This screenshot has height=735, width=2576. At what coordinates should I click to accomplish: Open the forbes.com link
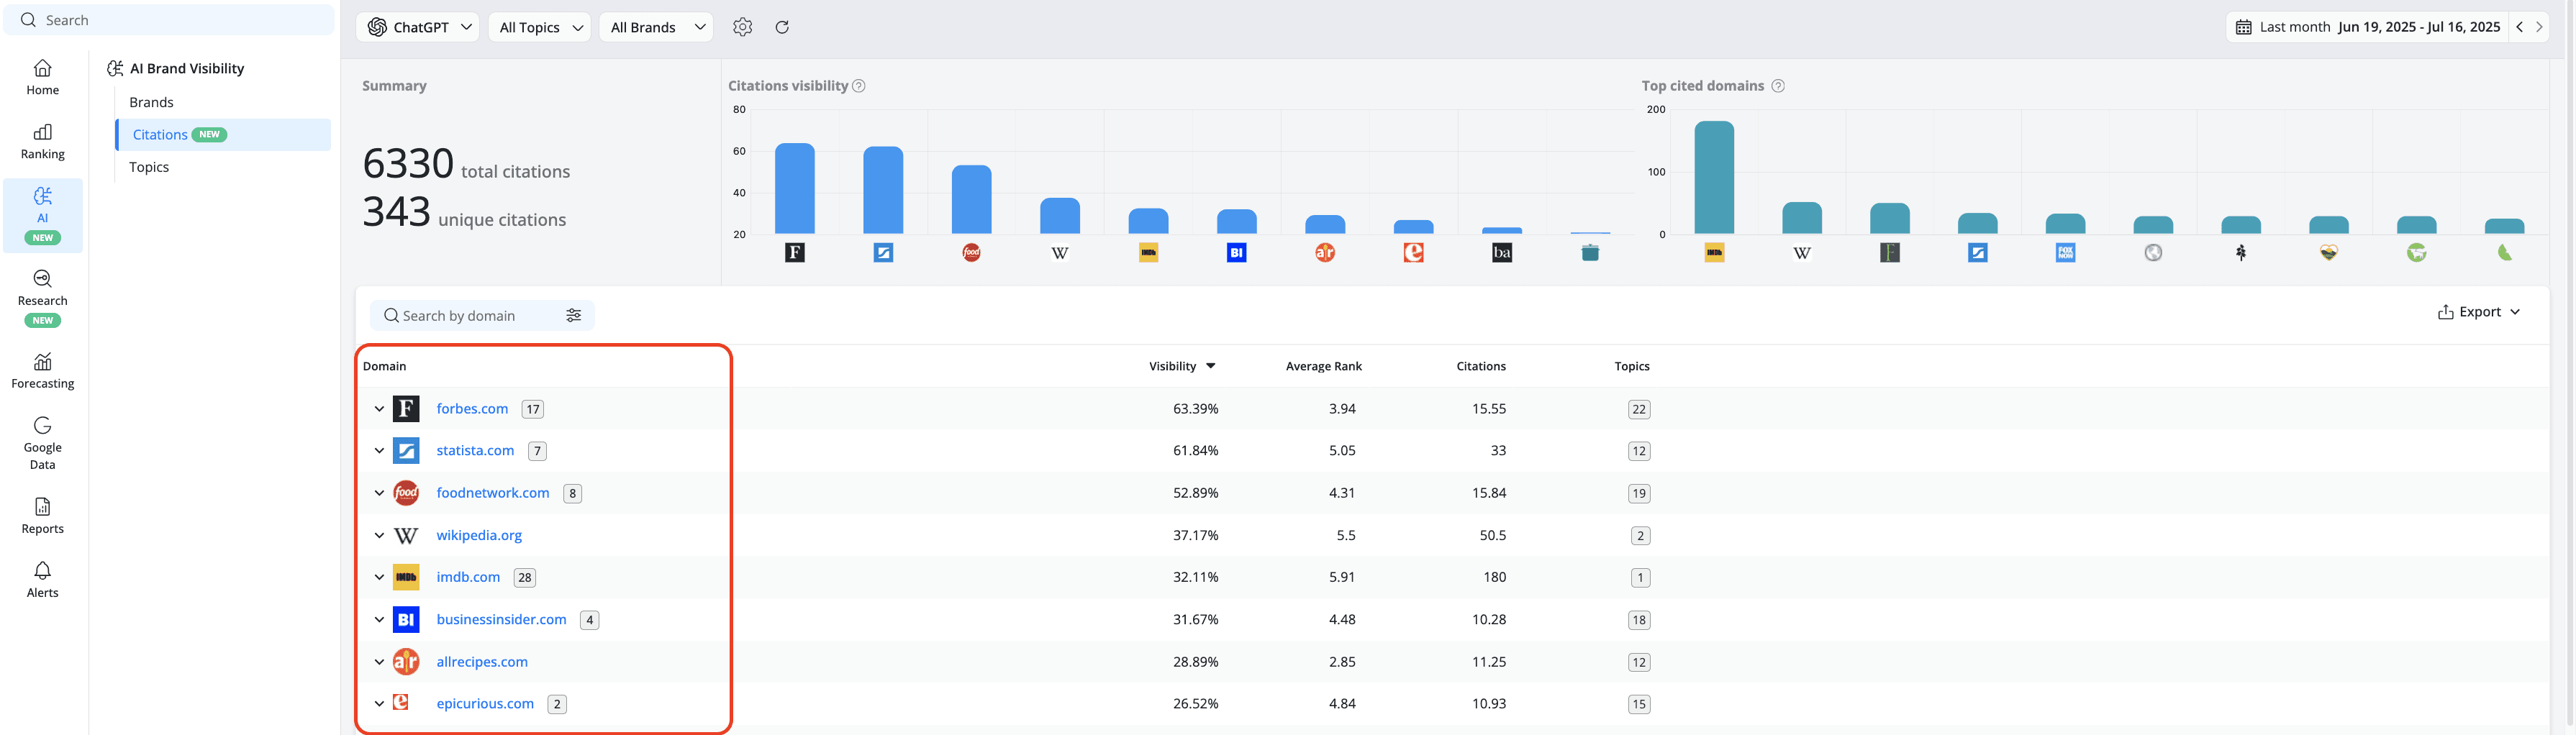click(472, 409)
